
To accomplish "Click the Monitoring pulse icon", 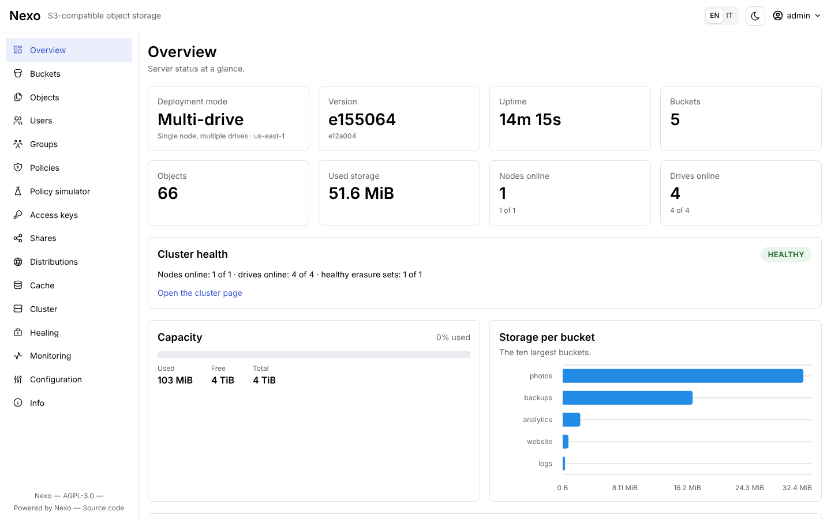I will point(18,356).
